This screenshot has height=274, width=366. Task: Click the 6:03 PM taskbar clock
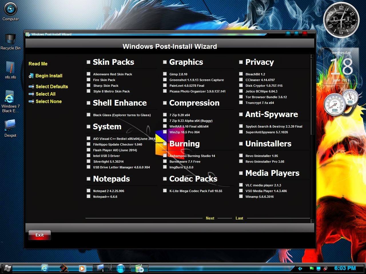[345, 268]
